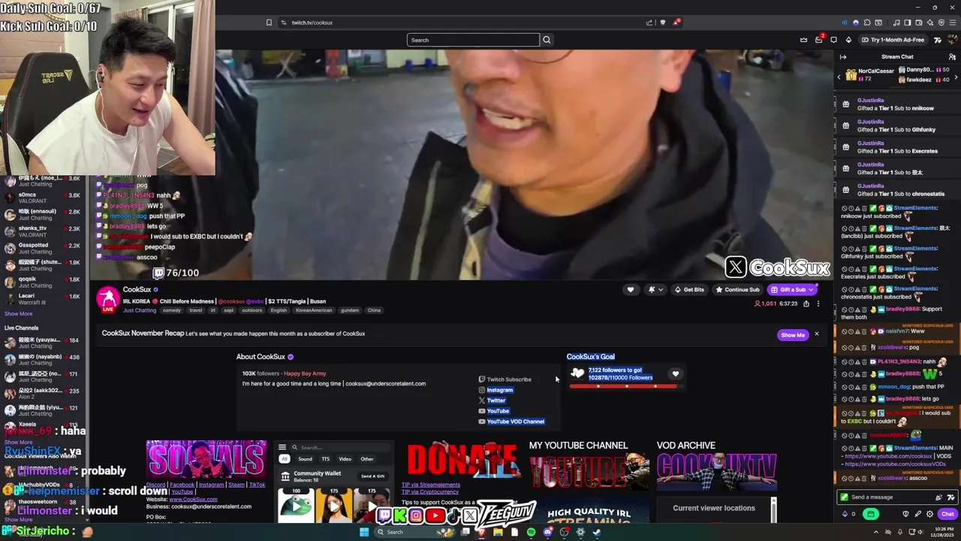Viewport: 961px width, 541px height.
Task: Open the chat settings gear
Action: point(929,514)
